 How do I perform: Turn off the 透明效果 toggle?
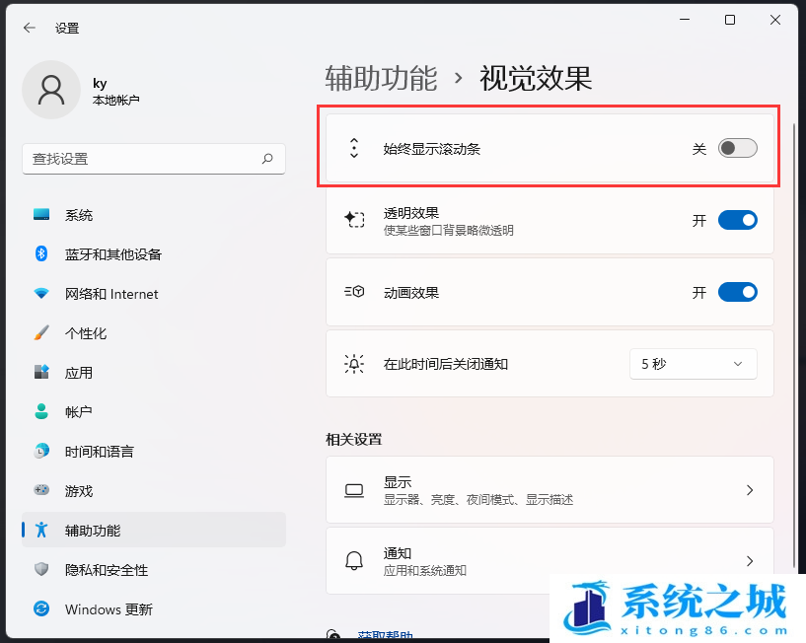[737, 220]
